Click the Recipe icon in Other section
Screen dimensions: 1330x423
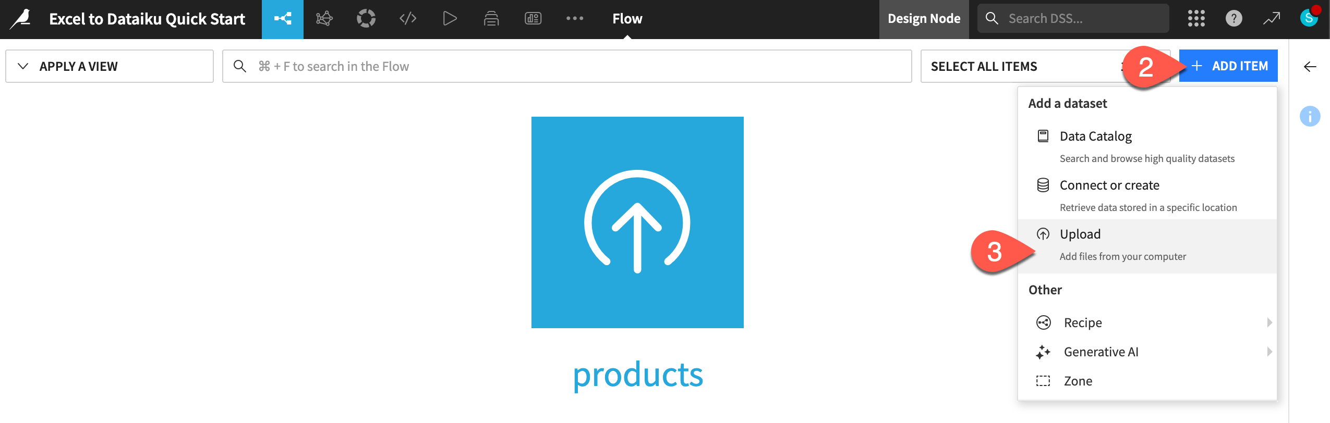click(1044, 322)
